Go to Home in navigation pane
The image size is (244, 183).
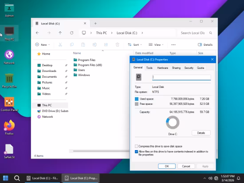pos(44,54)
